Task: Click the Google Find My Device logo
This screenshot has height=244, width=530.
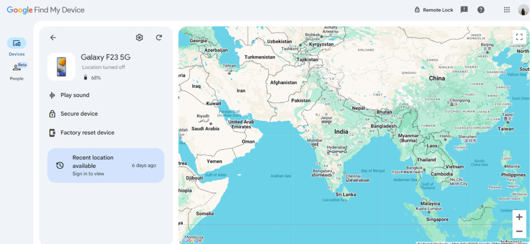Action: tap(46, 10)
